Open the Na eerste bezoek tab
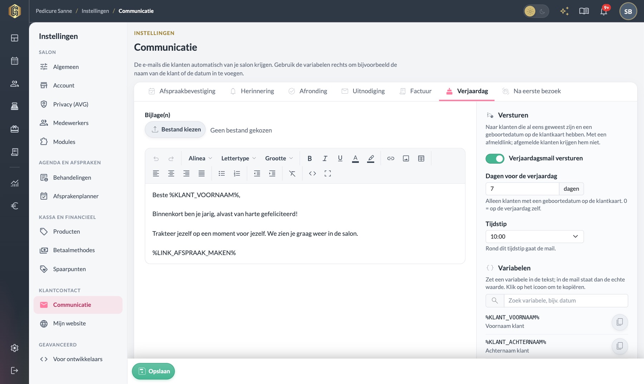Image resolution: width=644 pixels, height=384 pixels. click(532, 91)
